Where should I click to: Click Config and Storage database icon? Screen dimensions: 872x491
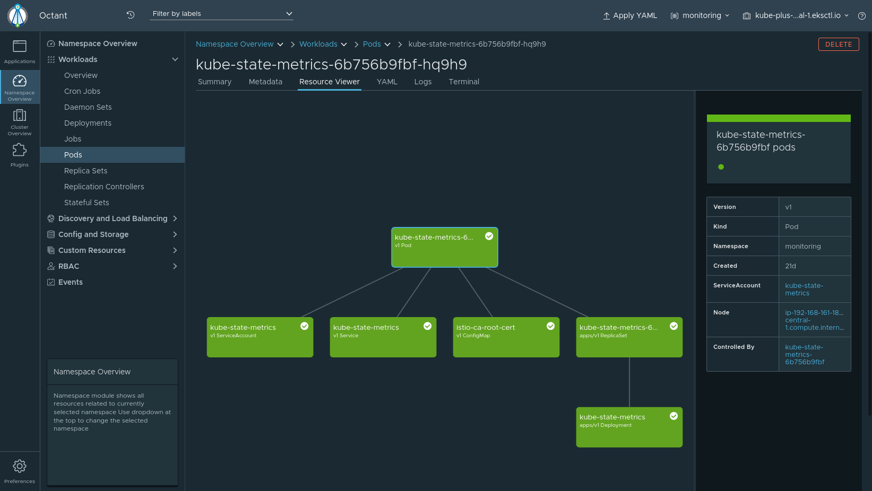point(51,234)
